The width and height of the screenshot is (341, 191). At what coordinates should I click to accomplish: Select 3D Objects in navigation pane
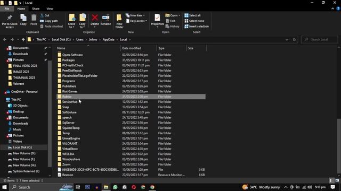(x=20, y=106)
